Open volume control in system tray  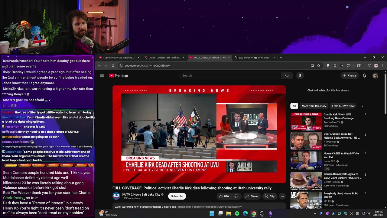click(368, 213)
